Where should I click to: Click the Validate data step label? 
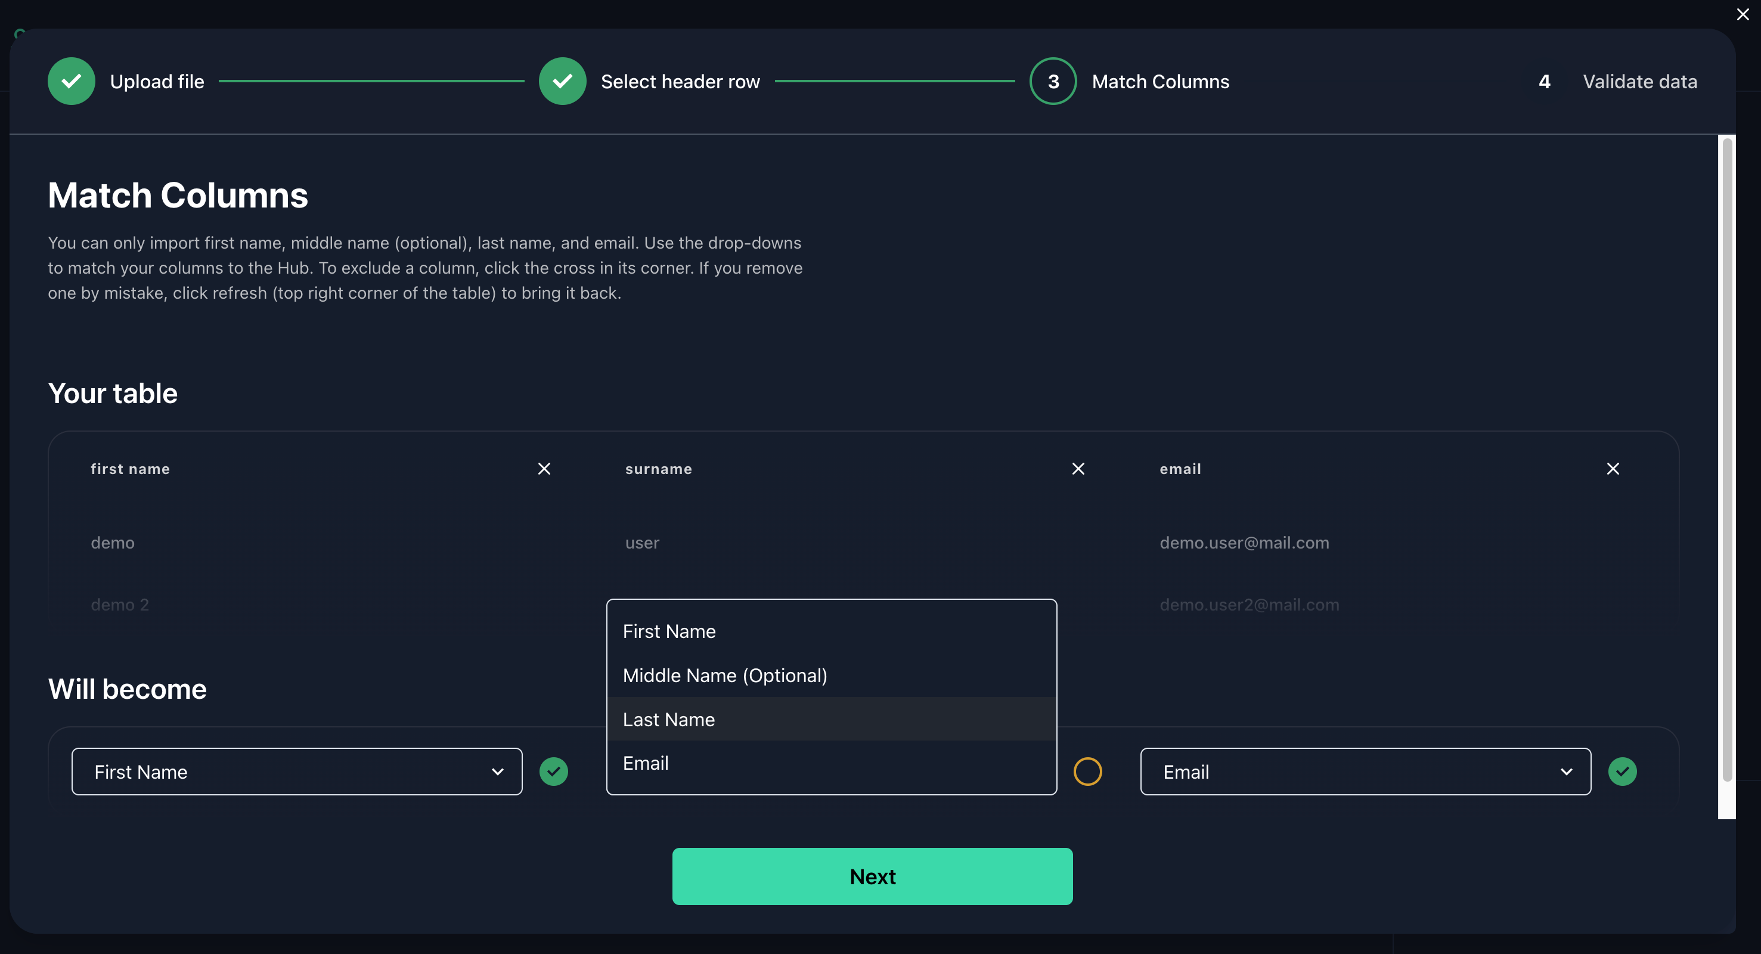(1639, 81)
